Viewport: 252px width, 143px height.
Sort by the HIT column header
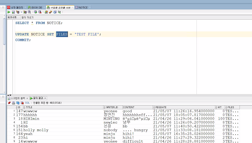220,107
